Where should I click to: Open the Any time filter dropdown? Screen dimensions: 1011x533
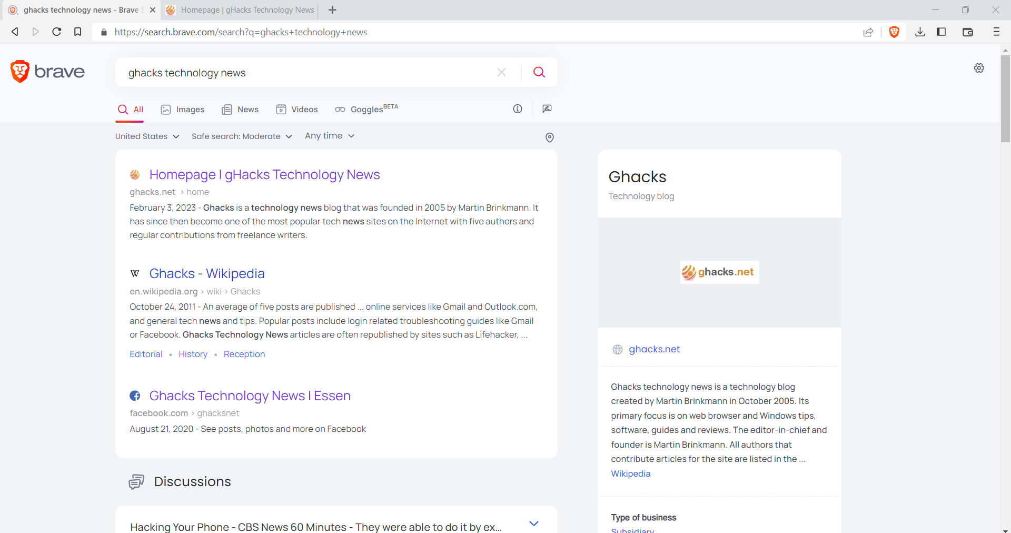pos(330,136)
